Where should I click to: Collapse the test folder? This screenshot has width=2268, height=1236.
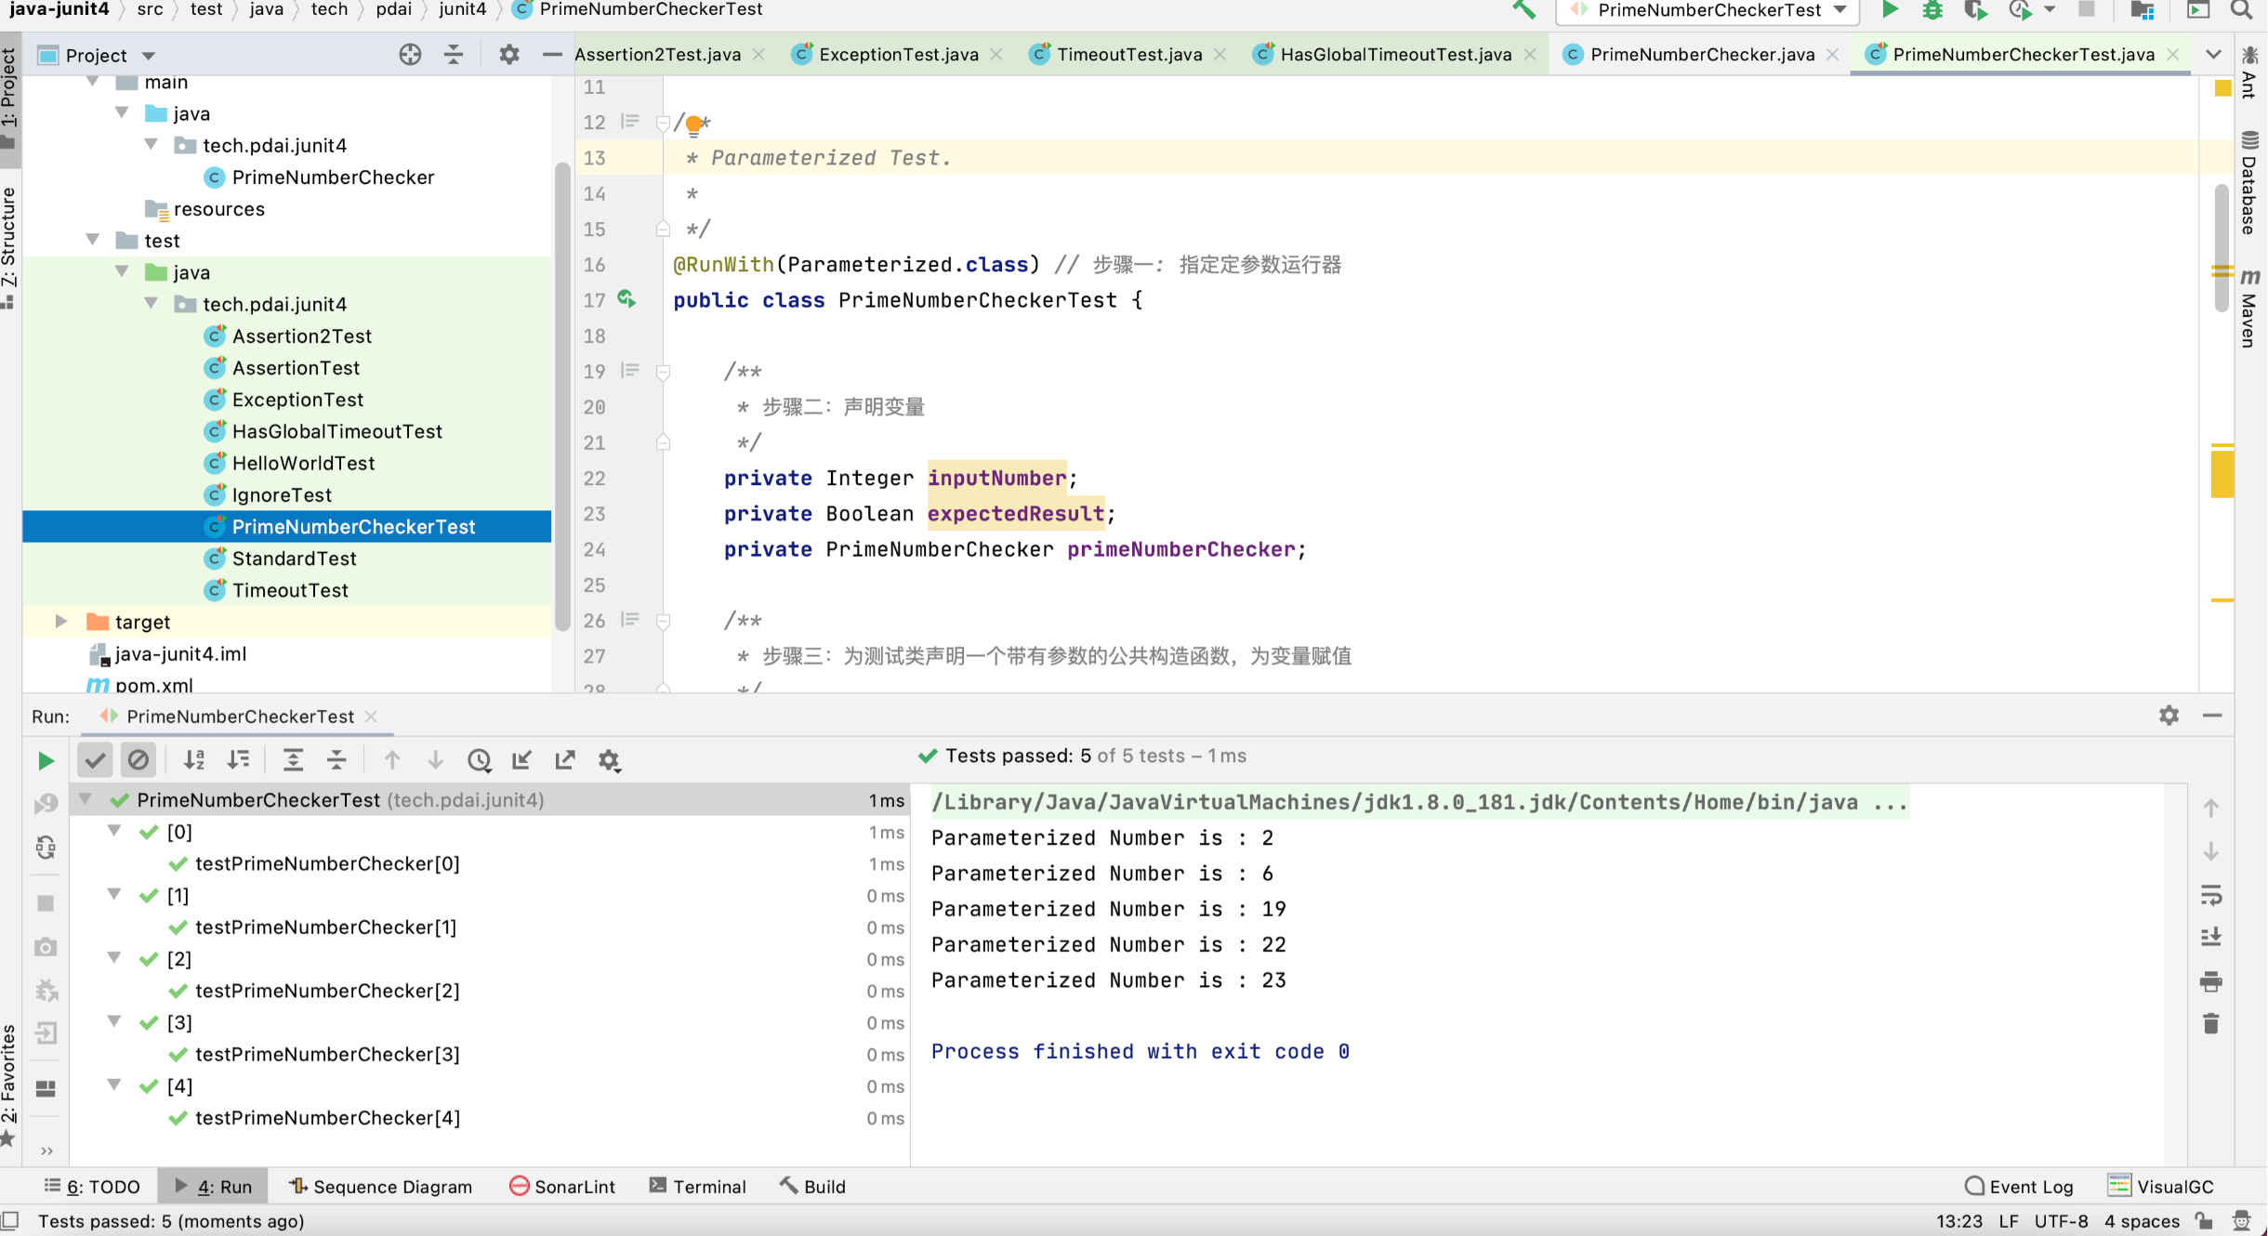click(x=93, y=240)
